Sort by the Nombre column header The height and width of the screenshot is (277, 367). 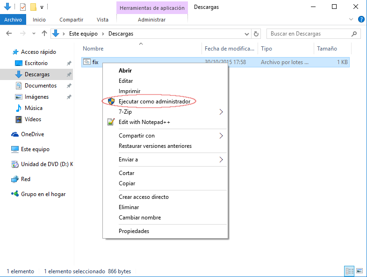click(x=94, y=49)
